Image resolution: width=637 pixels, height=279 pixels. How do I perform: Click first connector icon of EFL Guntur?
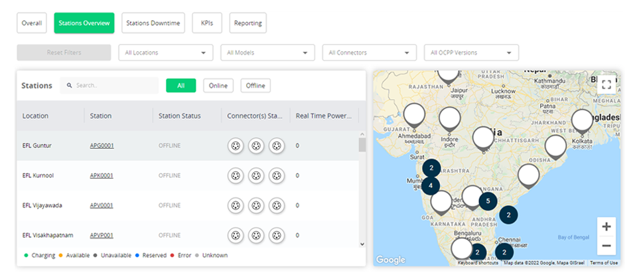click(x=236, y=145)
